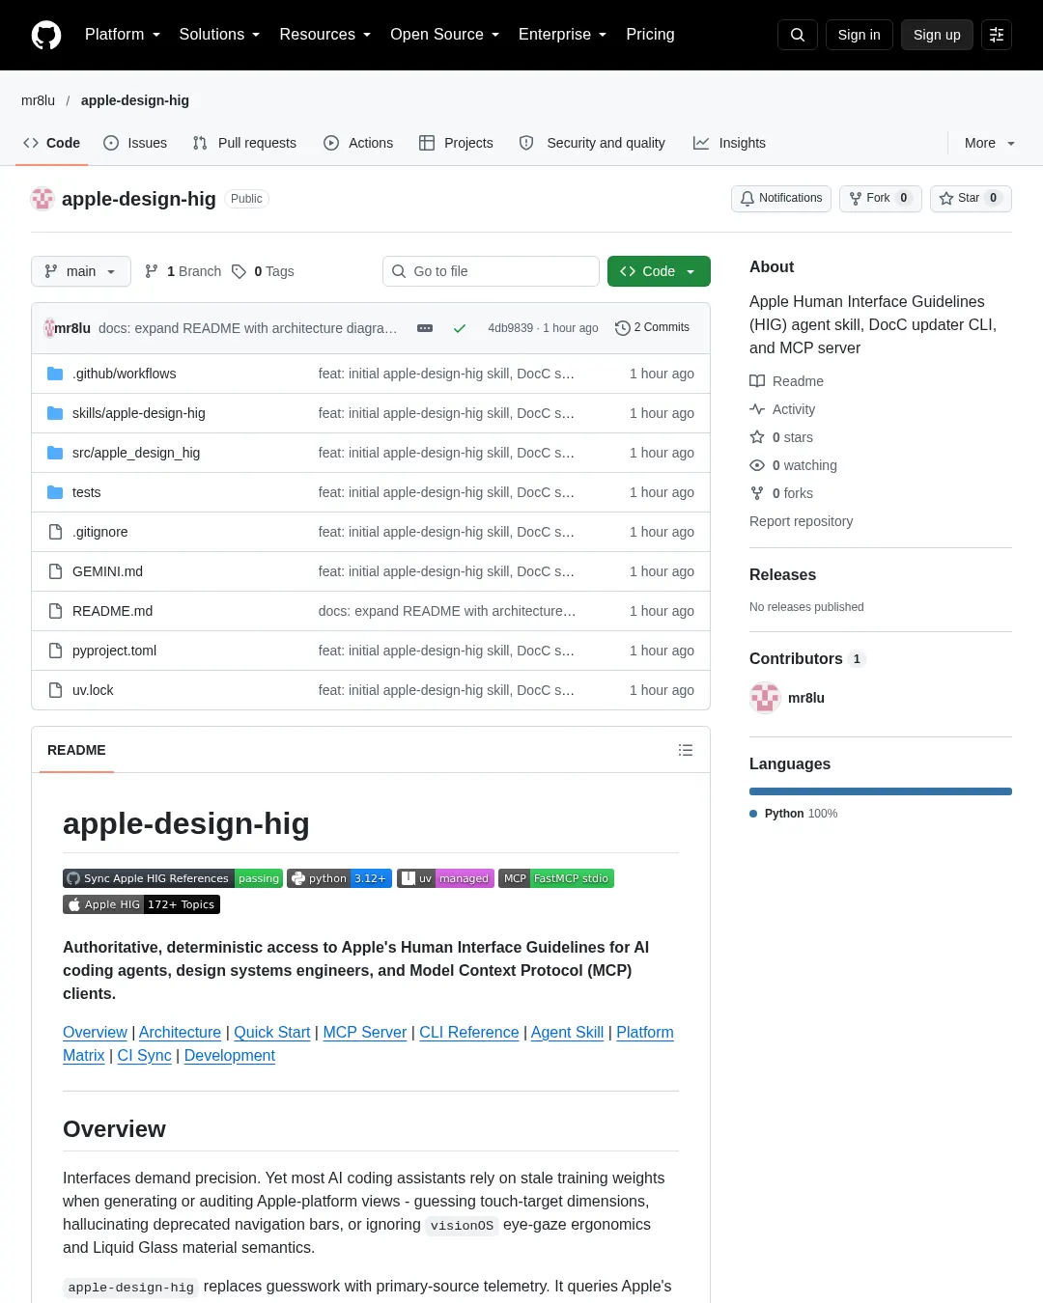Open the 1 Branch link
The image size is (1043, 1303).
click(x=183, y=271)
